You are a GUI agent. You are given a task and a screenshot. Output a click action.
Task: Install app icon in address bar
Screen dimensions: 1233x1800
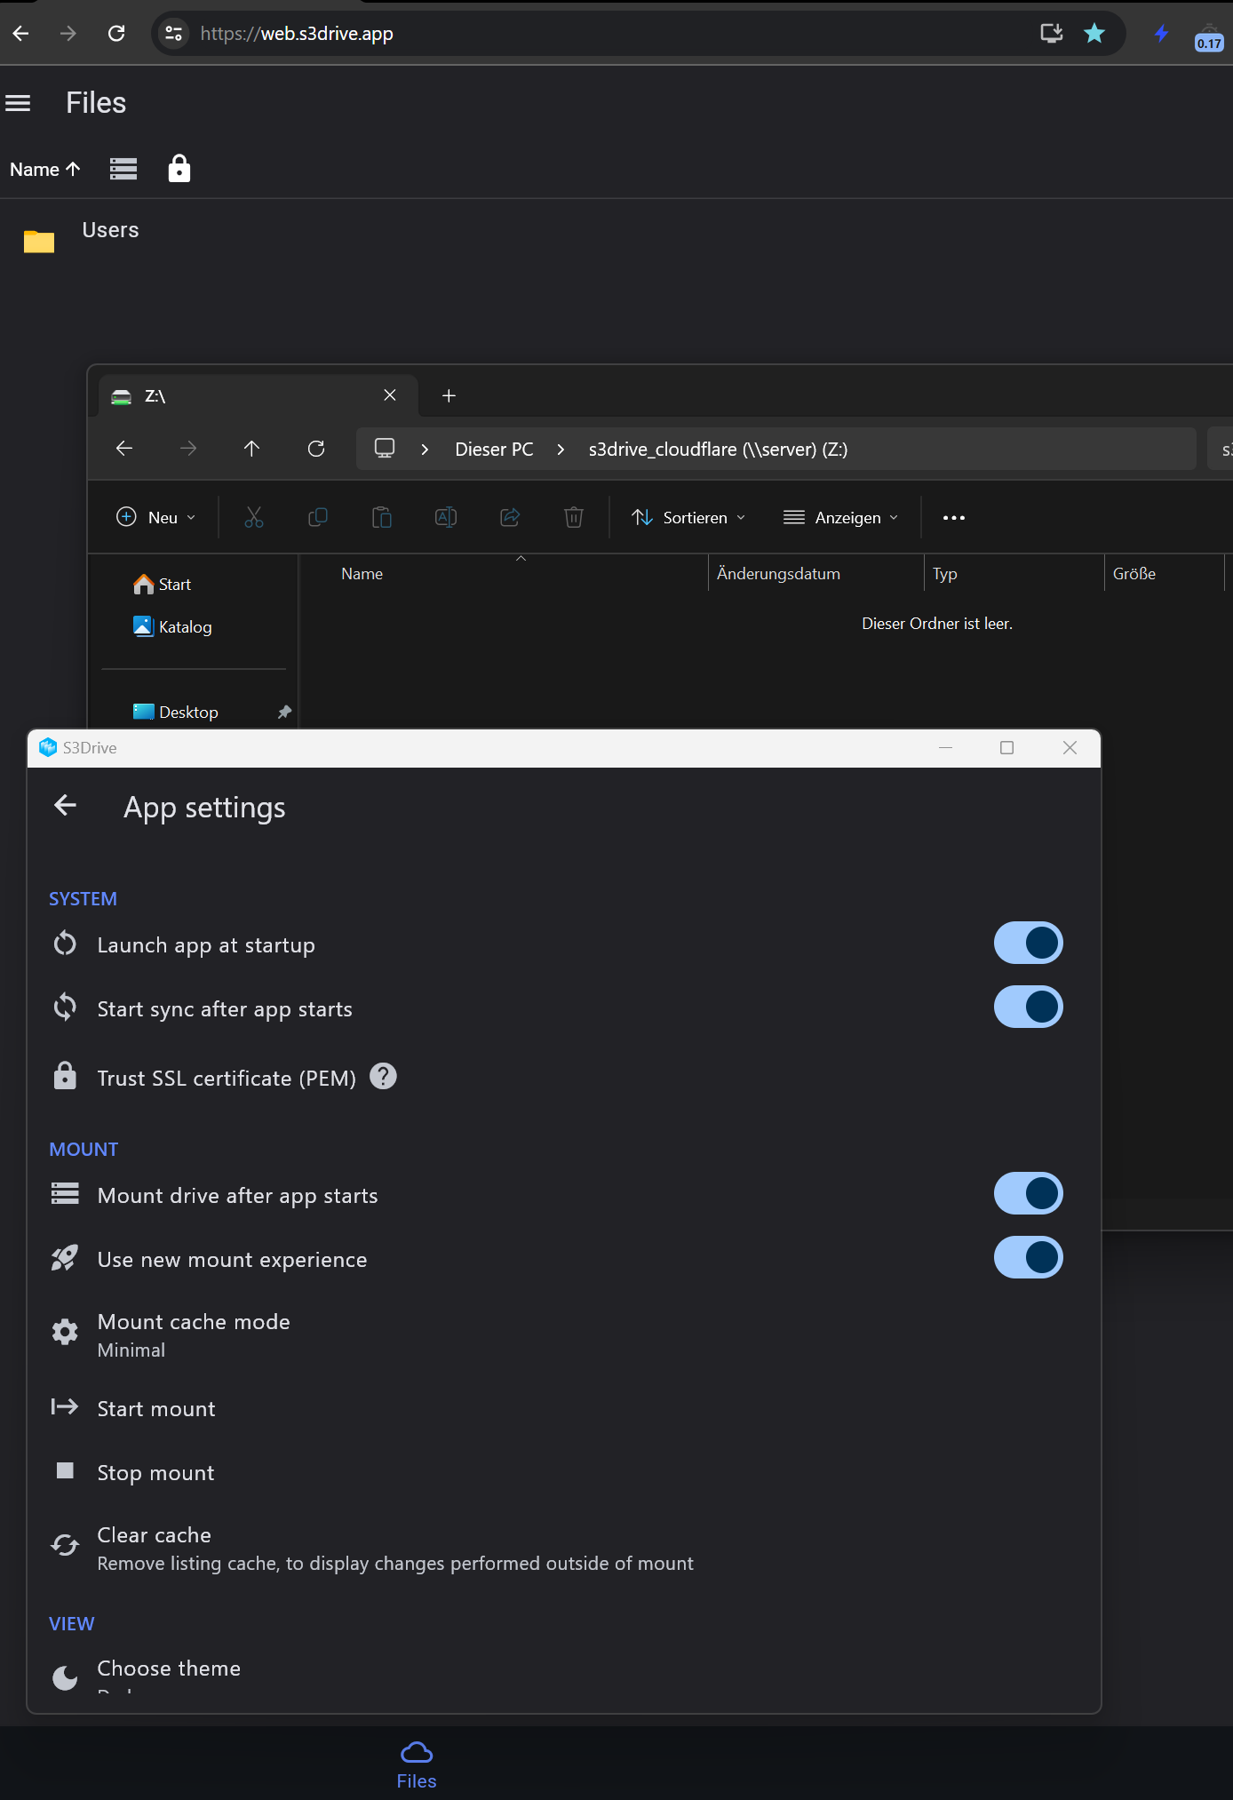click(x=1052, y=34)
